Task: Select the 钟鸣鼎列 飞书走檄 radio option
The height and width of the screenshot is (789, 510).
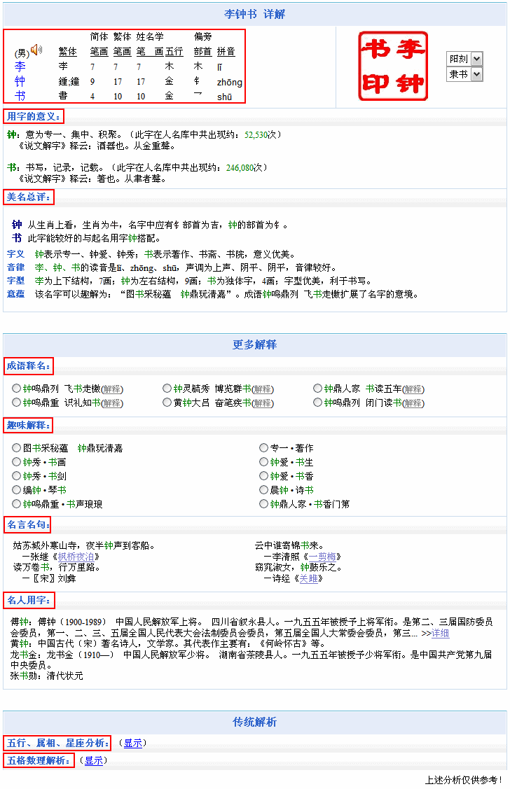Action: coord(16,389)
